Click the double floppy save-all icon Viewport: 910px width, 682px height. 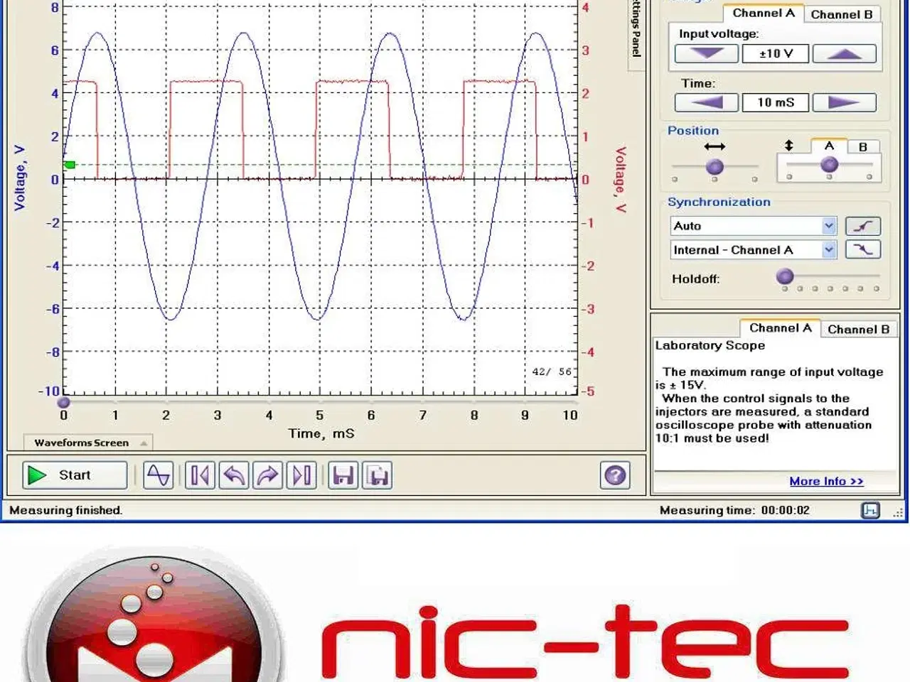(x=378, y=475)
